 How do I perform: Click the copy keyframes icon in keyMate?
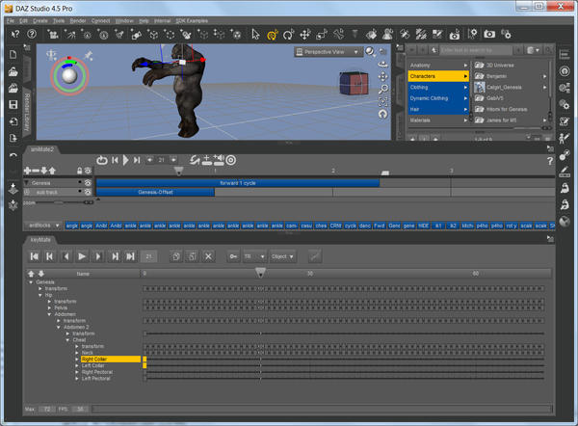coord(175,256)
